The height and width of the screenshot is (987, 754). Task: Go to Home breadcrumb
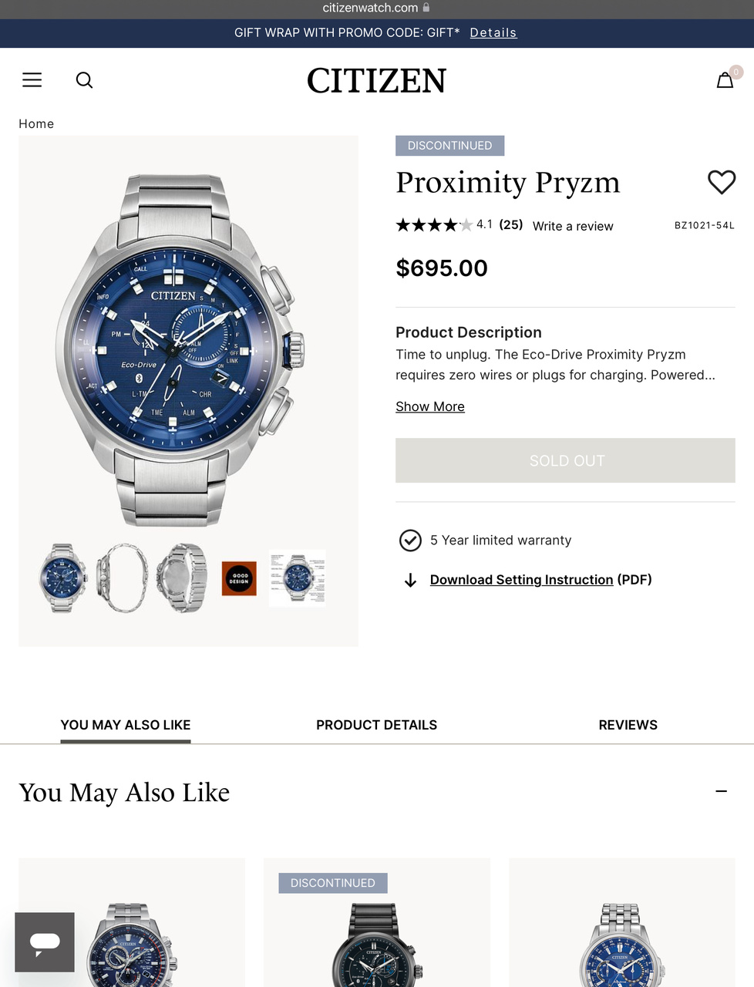(36, 123)
